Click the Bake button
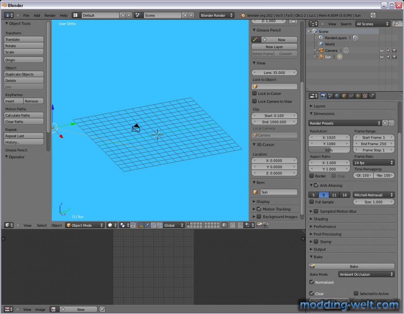 352,266
